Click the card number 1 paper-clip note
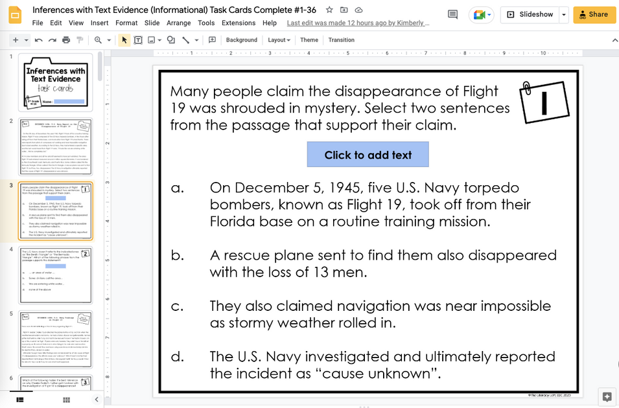This screenshot has width=619, height=408. [544, 102]
